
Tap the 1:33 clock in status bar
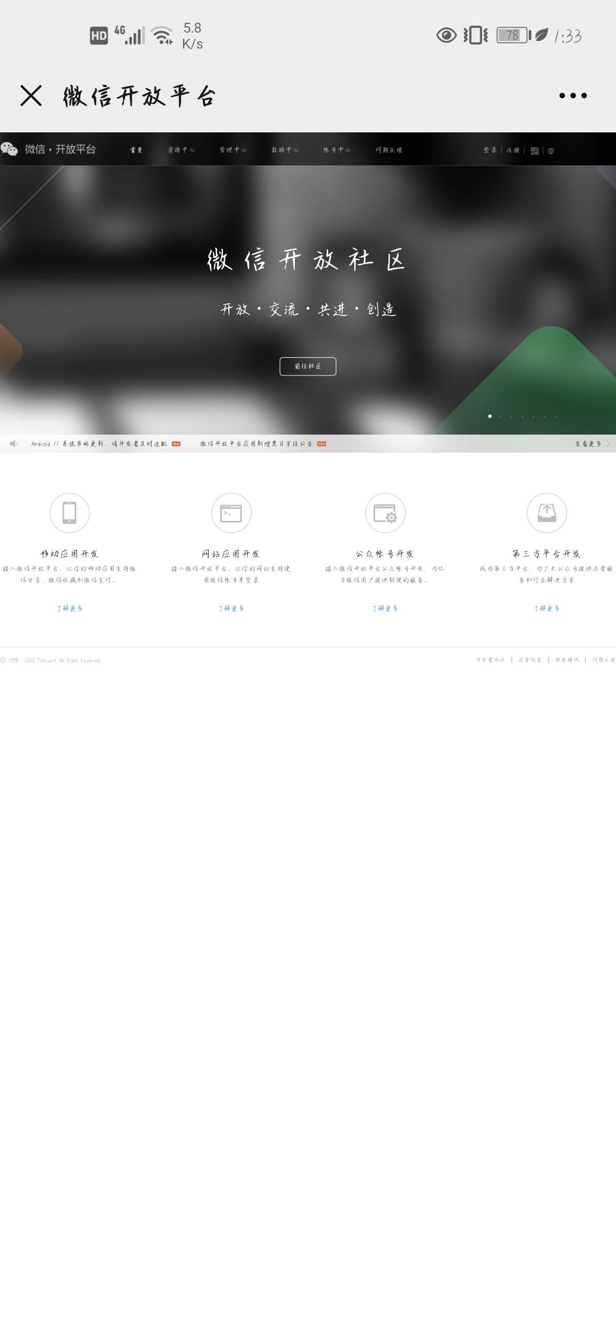tap(568, 37)
